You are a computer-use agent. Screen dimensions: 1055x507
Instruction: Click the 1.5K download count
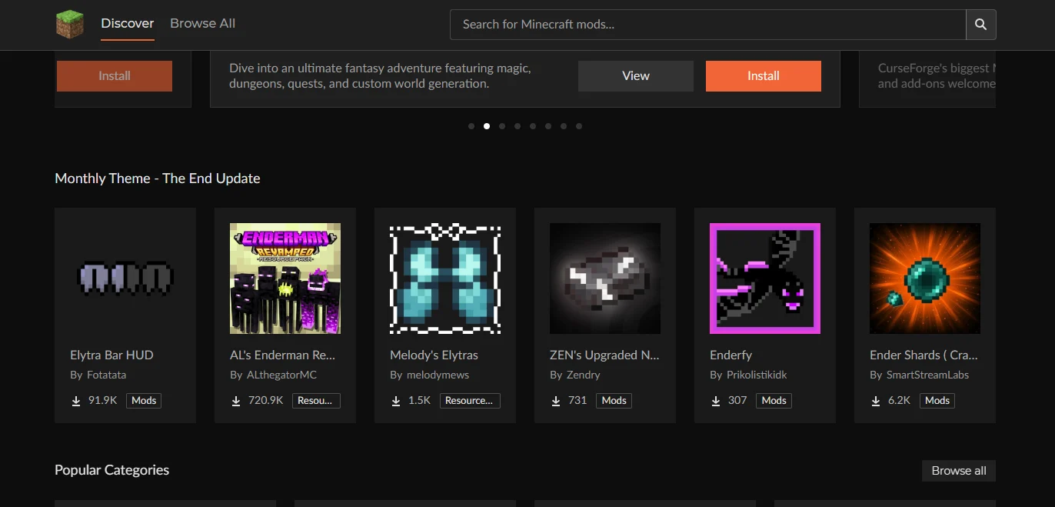[419, 401]
